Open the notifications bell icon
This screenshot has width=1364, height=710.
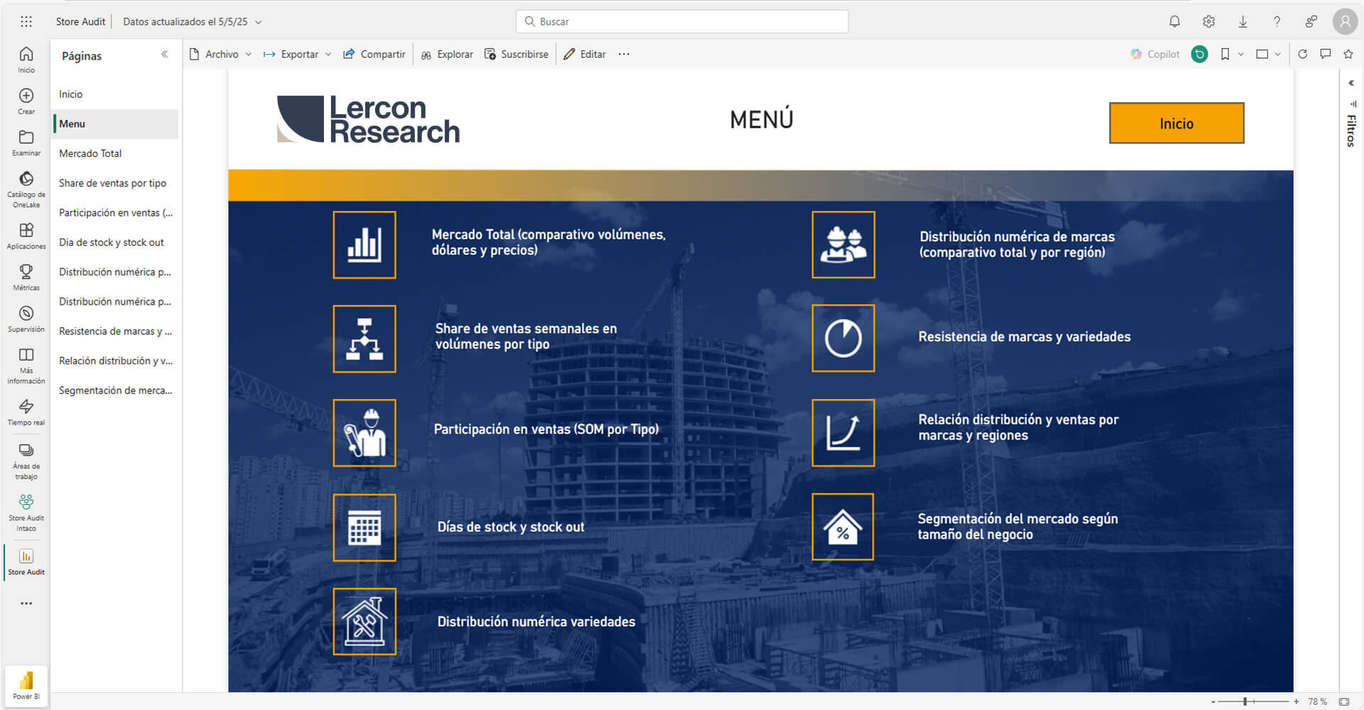pos(1174,21)
